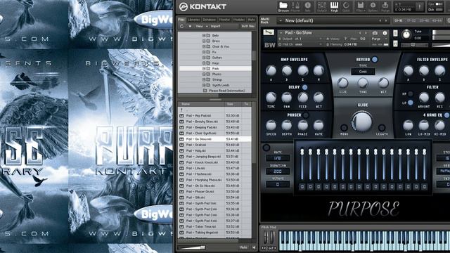Select rack page 17-32
The image size is (450, 253).
[x=411, y=20]
